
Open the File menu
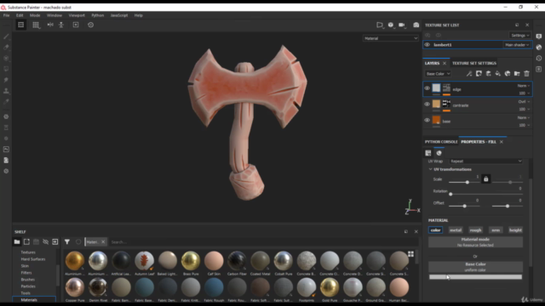[6, 15]
